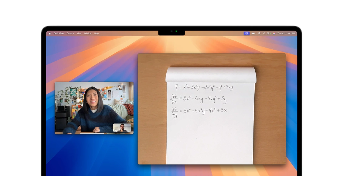Click the ∂f/∂y derivative line
Image resolution: width=343 pixels, height=176 pixels.
(199, 111)
